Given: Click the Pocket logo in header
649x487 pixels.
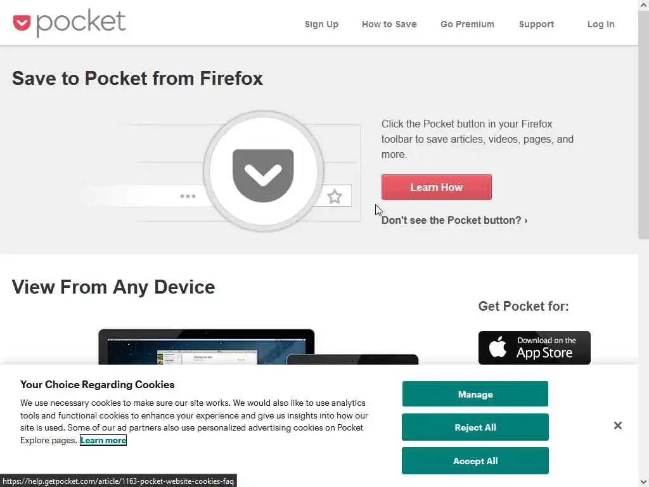Looking at the screenshot, I should [x=69, y=23].
